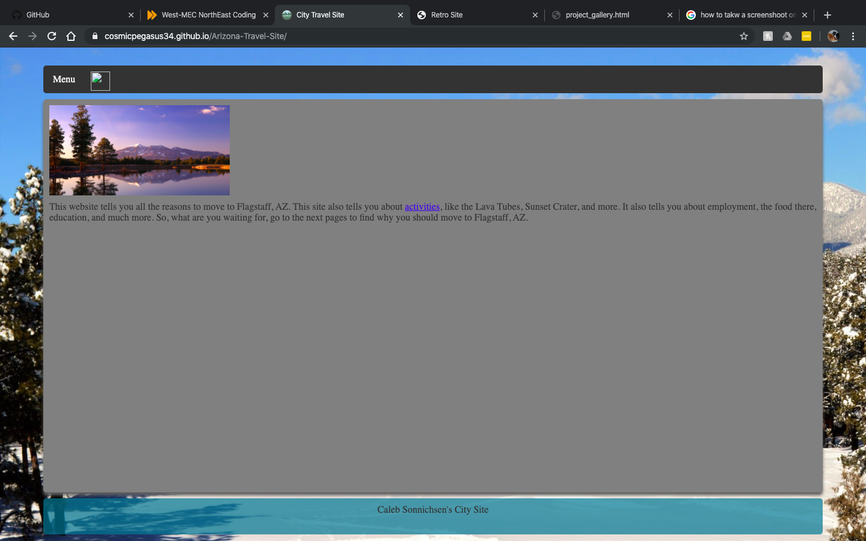Open the project_gallery.html tab
This screenshot has width=866, height=541.
click(x=612, y=15)
